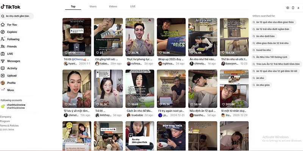Select the LIVE search tab
Screen dimensions: 303x151
coord(133,6)
